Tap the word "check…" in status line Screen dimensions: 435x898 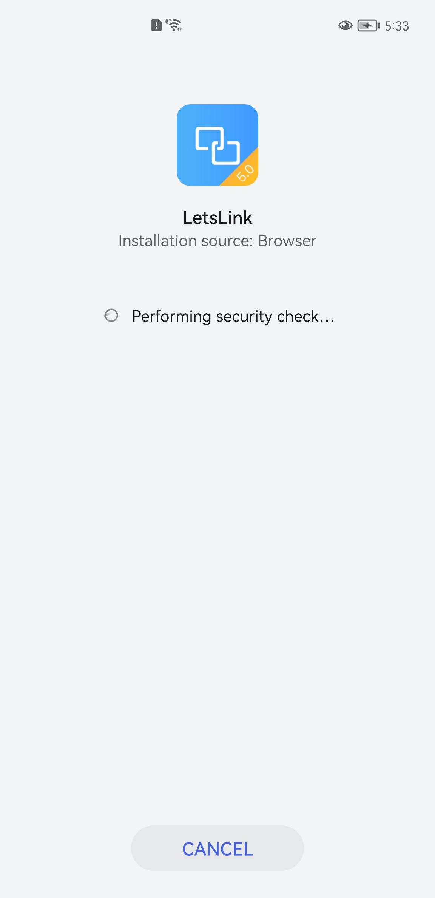tap(305, 316)
